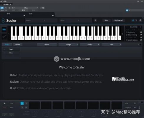The height and width of the screenshot is (118, 144).
Task: Click the music note icon
Action: coord(139,107)
